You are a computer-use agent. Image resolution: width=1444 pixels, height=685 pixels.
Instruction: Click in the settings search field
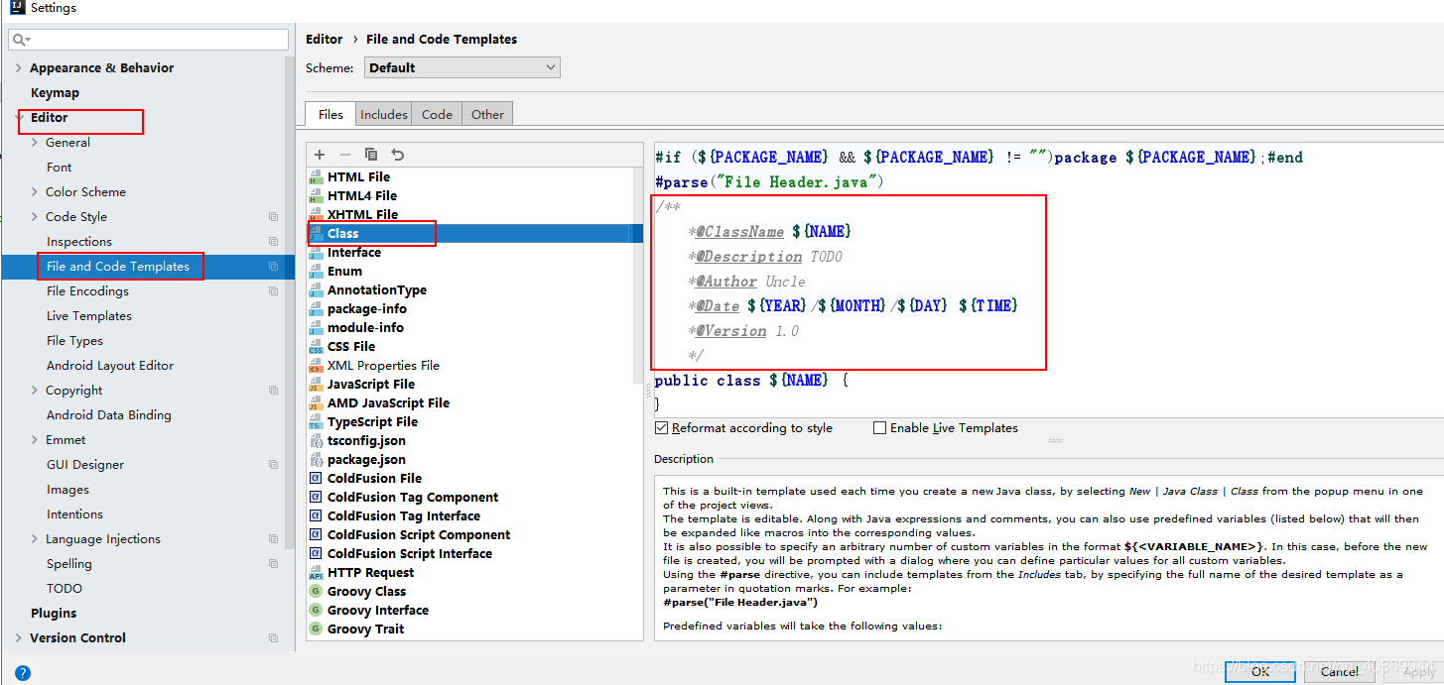click(x=149, y=40)
